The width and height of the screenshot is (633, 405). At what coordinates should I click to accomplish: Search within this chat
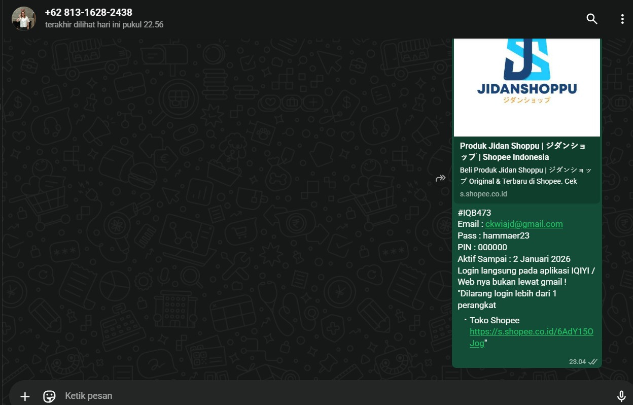click(592, 19)
